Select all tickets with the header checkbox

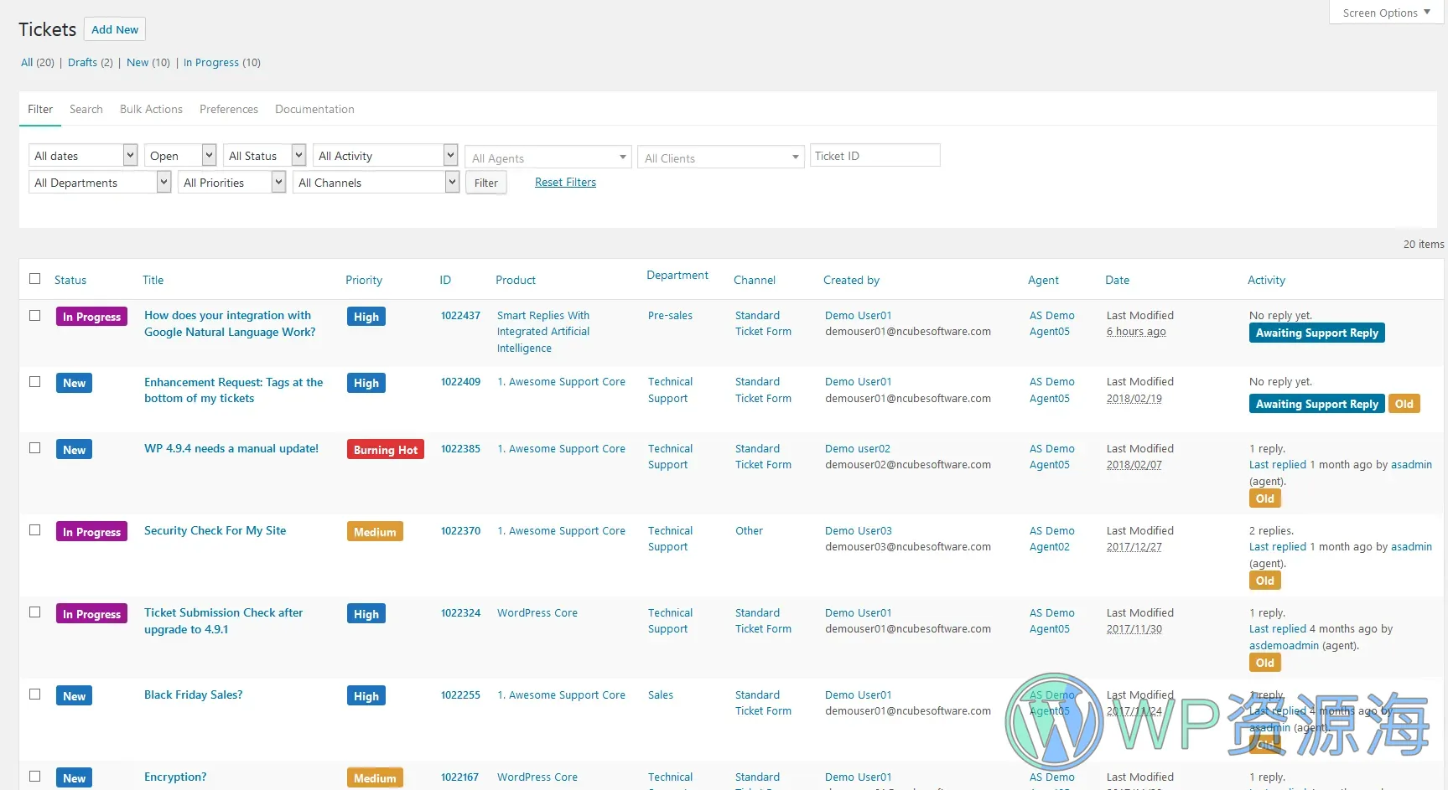click(34, 278)
